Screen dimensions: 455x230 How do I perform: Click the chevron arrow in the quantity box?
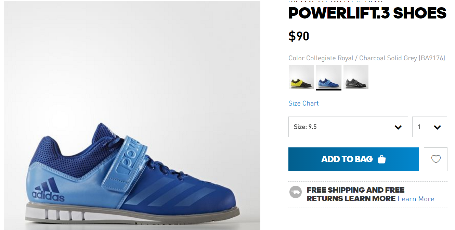click(x=437, y=127)
